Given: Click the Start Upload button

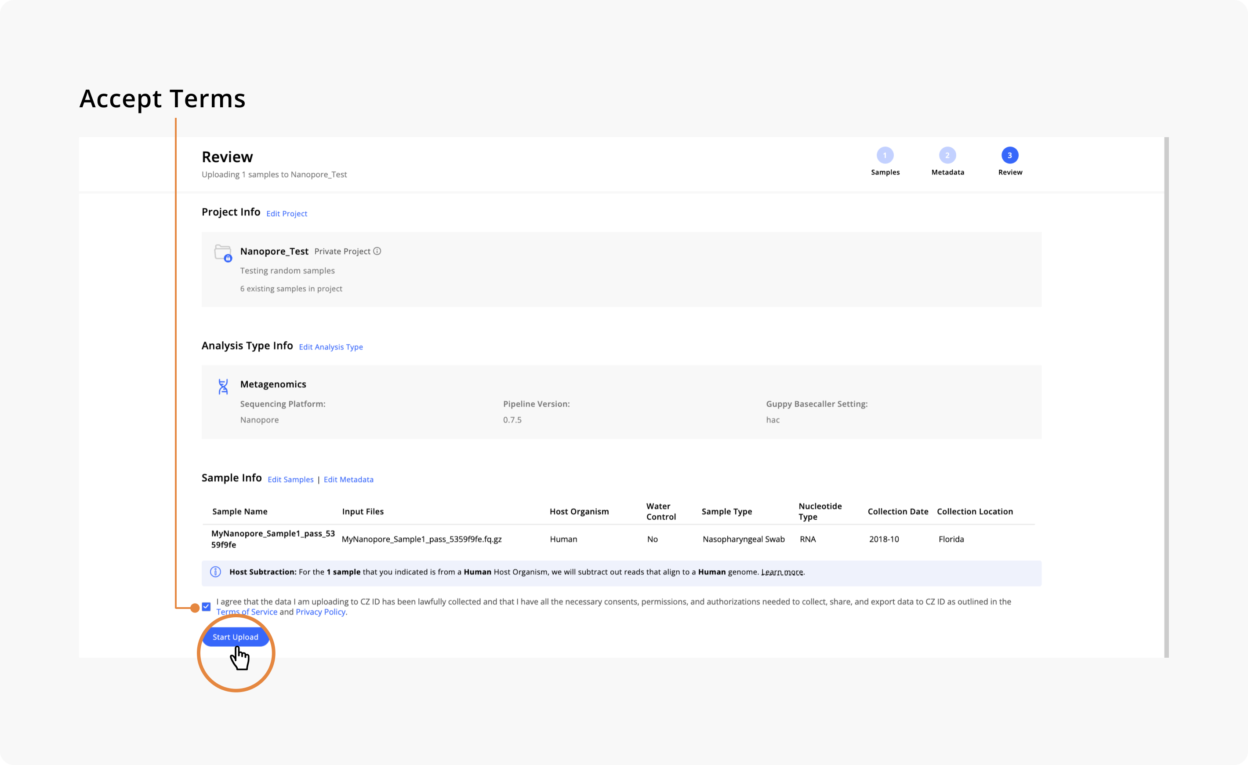Looking at the screenshot, I should pyautogui.click(x=235, y=637).
